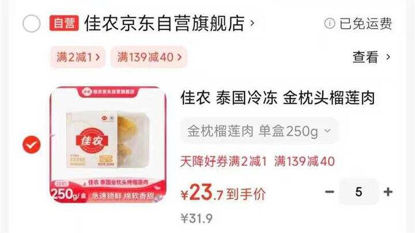
Task: Click 查看 to view promotions
Action: point(365,57)
